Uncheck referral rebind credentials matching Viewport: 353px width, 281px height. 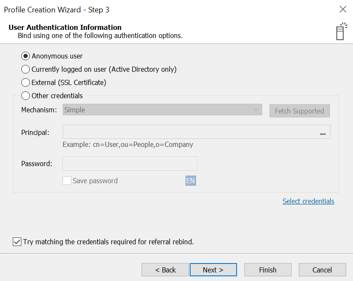coord(17,242)
